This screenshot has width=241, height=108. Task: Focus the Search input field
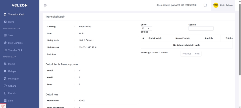coord(201,28)
